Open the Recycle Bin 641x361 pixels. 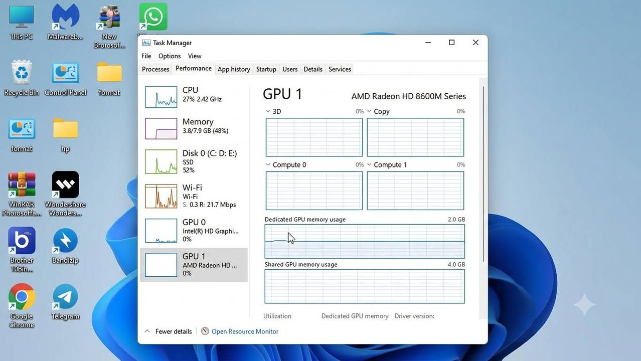[22, 78]
